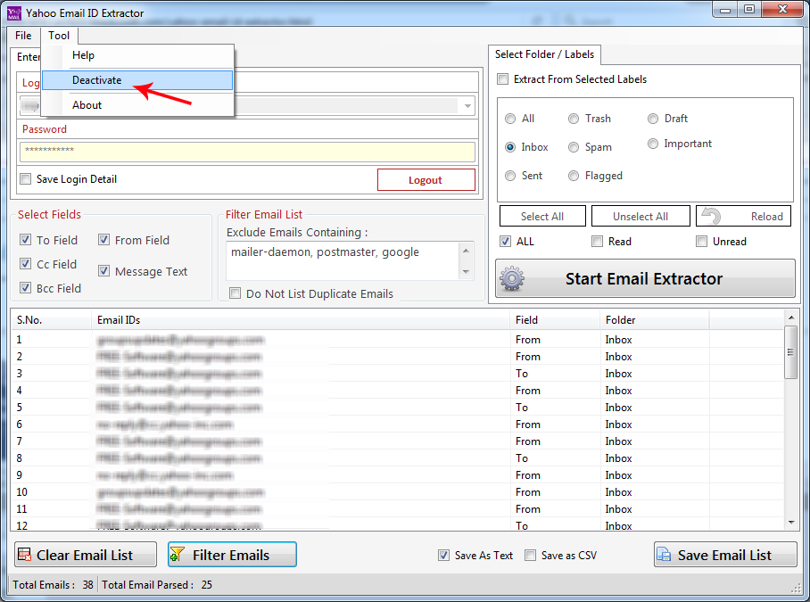Toggle Save Login Detail checkbox

25,179
